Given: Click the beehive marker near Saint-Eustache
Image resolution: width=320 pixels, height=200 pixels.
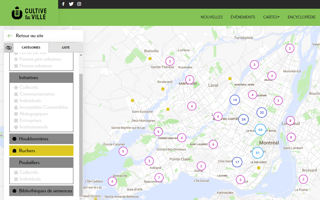Looking at the screenshot, I should click(x=132, y=101).
